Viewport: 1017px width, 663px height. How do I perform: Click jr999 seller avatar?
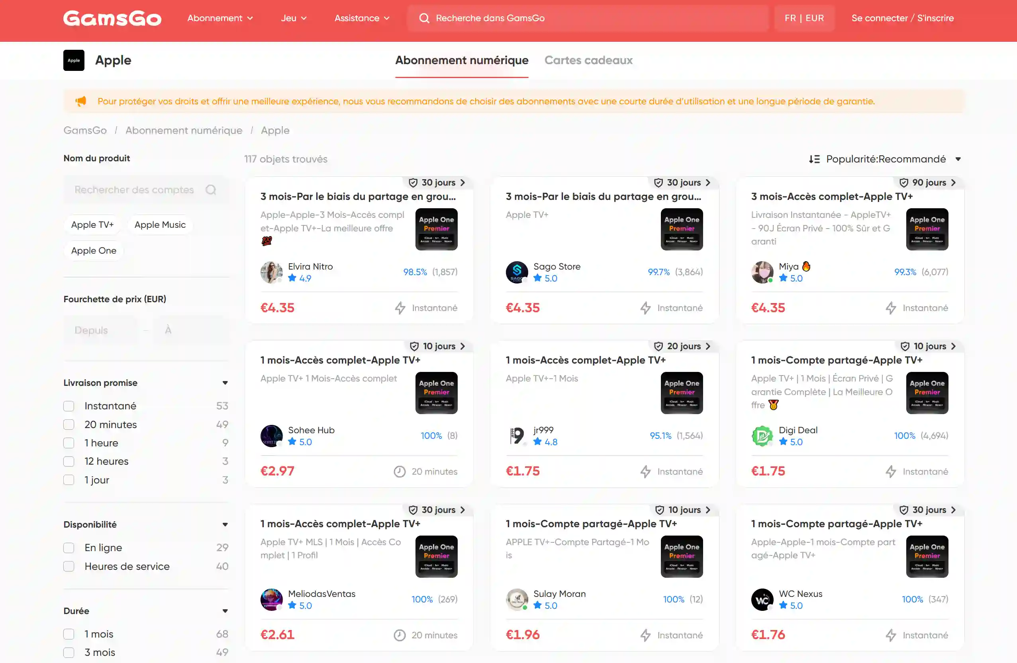pos(517,436)
